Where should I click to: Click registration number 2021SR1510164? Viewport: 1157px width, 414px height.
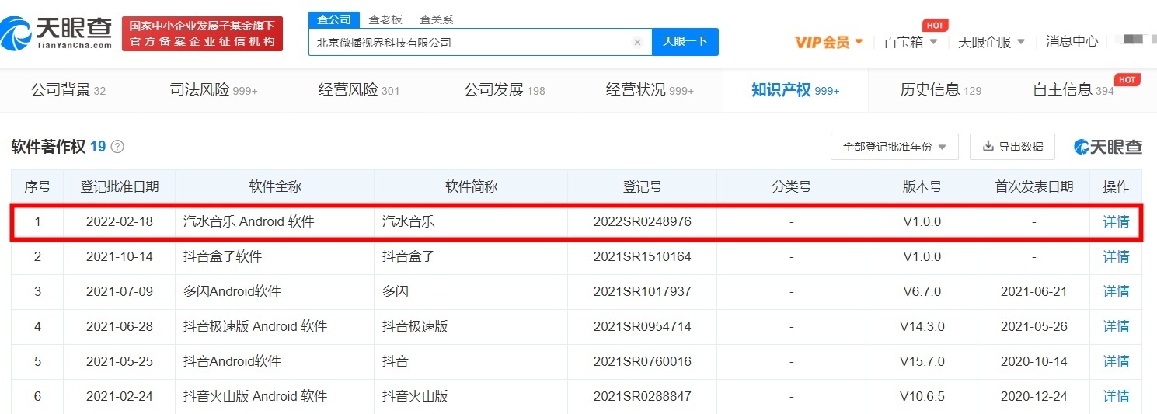pyautogui.click(x=642, y=256)
